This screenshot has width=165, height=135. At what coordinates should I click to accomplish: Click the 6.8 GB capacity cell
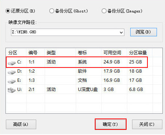pyautogui.click(x=136, y=90)
